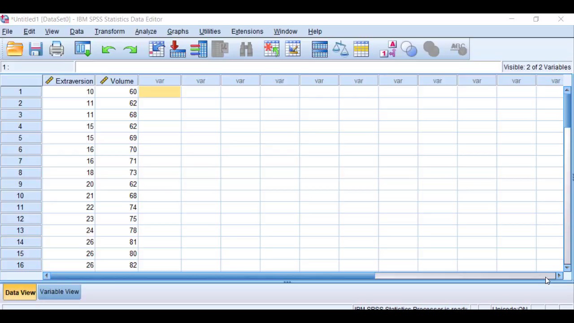Image resolution: width=574 pixels, height=323 pixels.
Task: Recall recently used dialogs icon
Action: (x=83, y=49)
